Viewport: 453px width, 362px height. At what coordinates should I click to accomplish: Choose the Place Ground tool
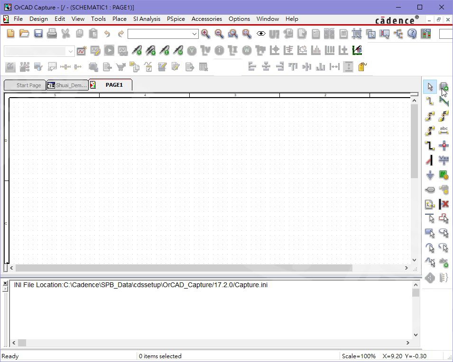point(430,175)
